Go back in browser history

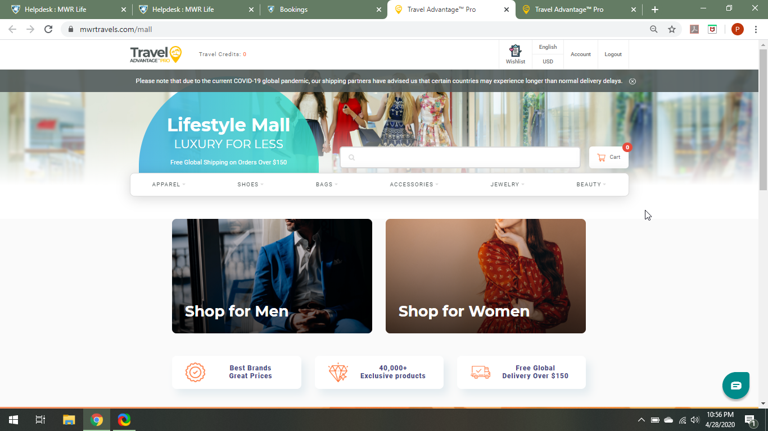click(12, 29)
